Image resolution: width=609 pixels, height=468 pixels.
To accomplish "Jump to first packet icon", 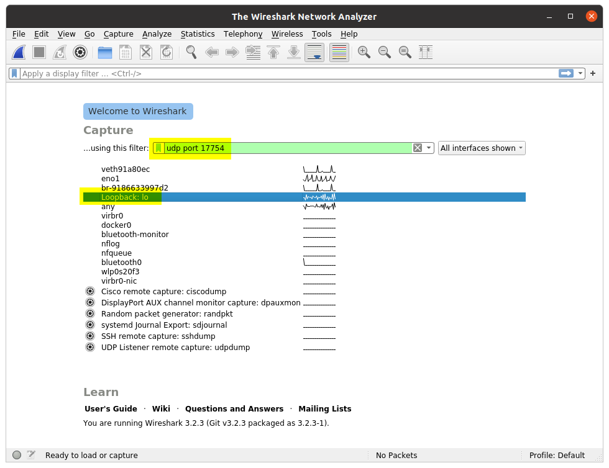I will (273, 52).
